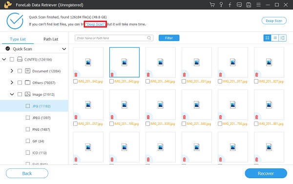
Task: Click the Document category icon
Action: (x=28, y=71)
